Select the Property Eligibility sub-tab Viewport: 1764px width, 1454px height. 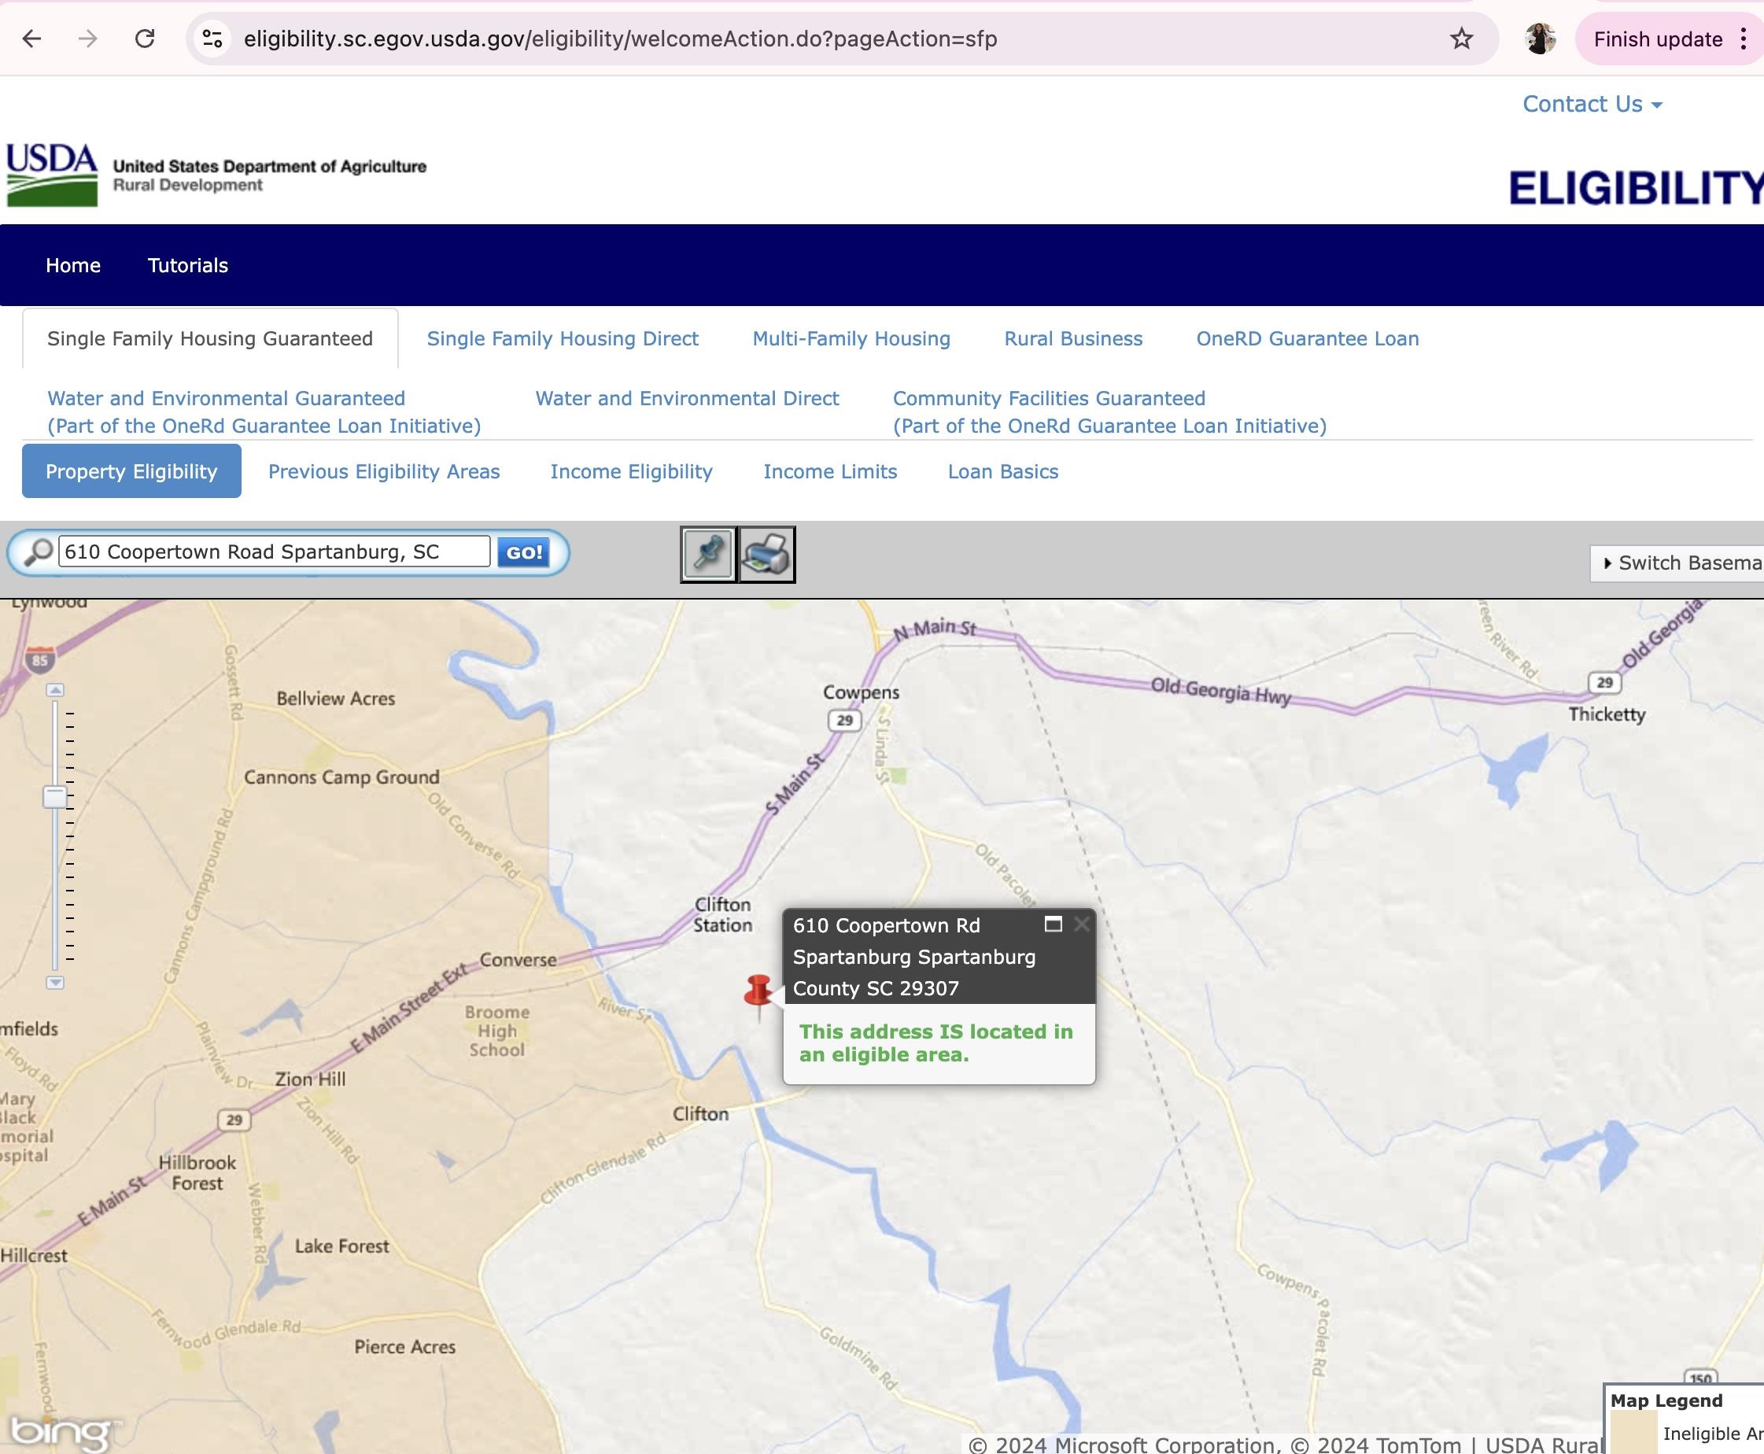pyautogui.click(x=131, y=471)
